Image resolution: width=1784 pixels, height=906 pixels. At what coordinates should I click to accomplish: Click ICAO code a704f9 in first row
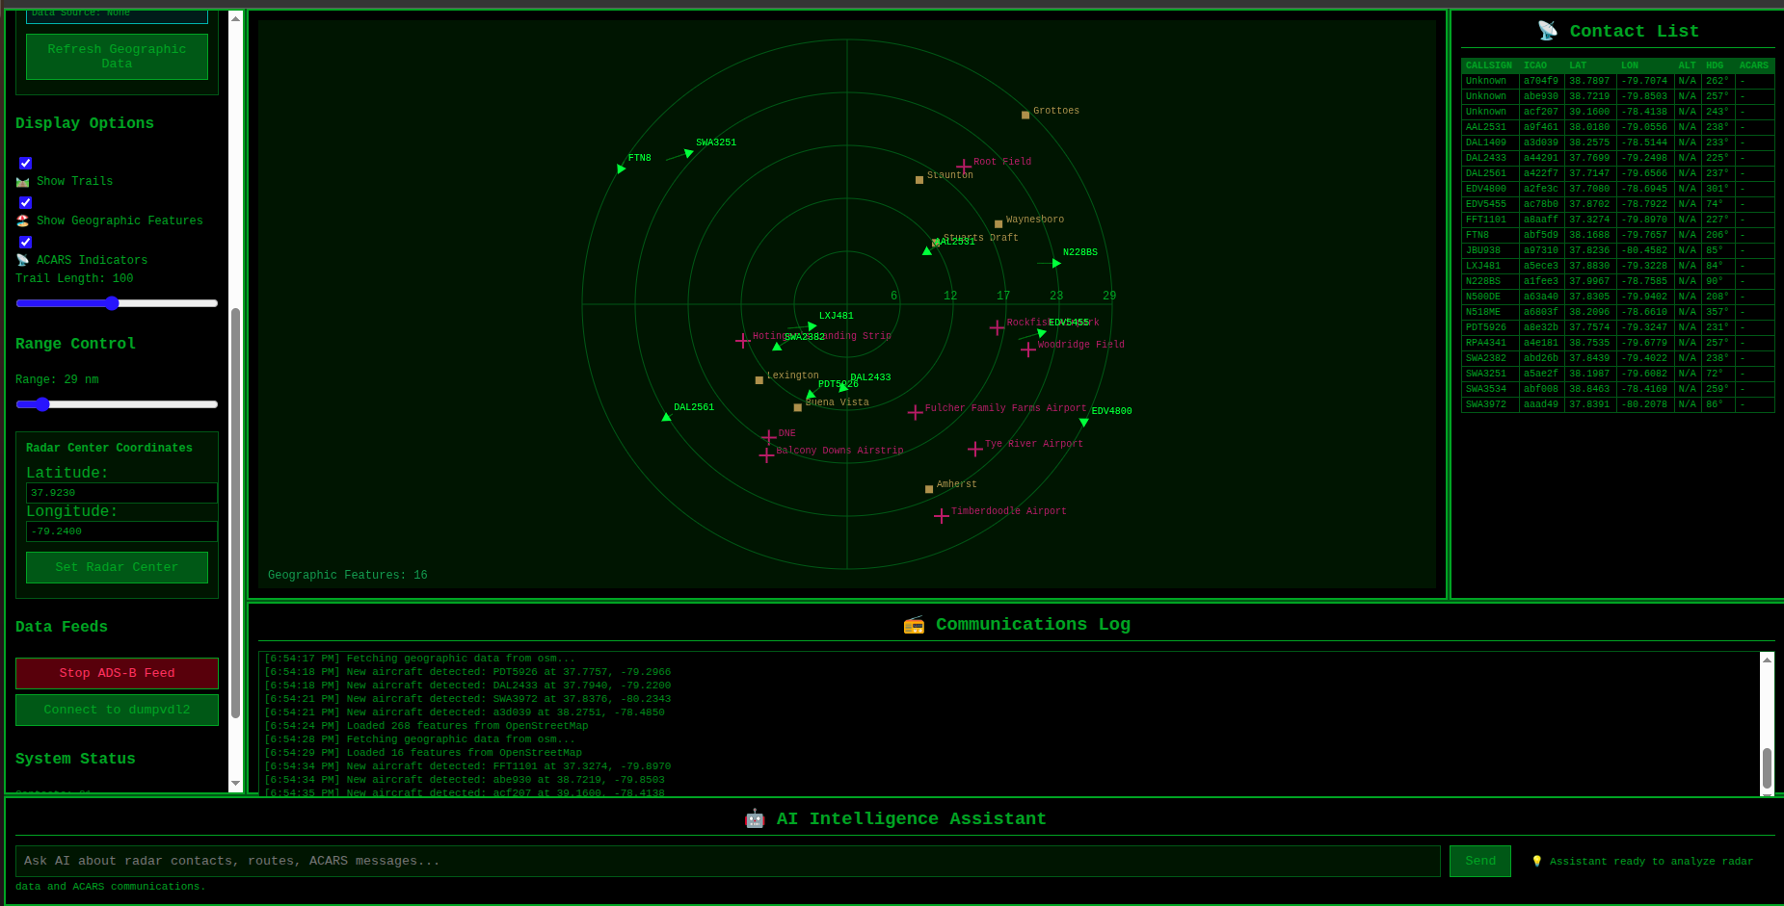pos(1541,81)
